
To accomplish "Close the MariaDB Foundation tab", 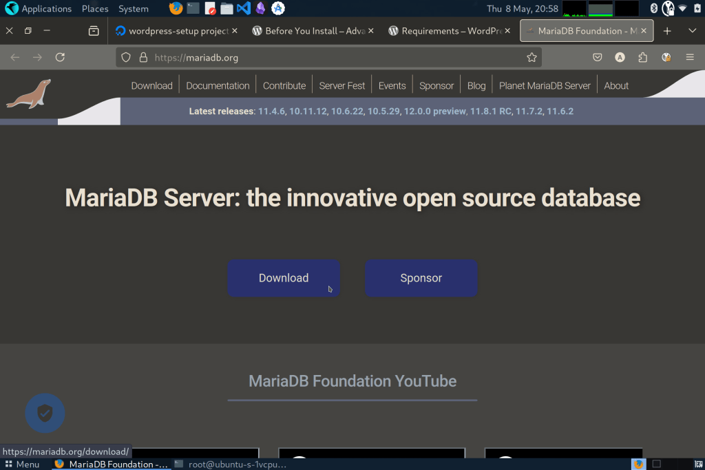I will click(644, 30).
